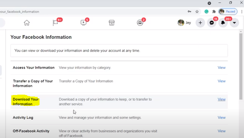Bookmark this page with star icon
The image size is (244, 138).
pos(197,12)
